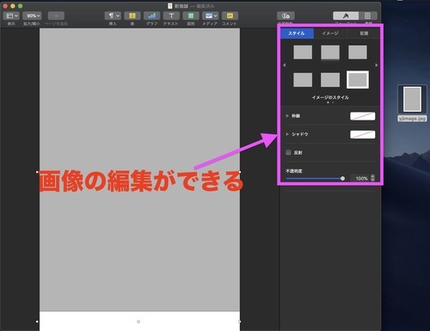Apply the top-right shadow image style
The image size is (430, 331).
click(x=358, y=52)
